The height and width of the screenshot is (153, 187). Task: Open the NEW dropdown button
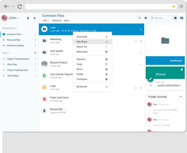46,21
